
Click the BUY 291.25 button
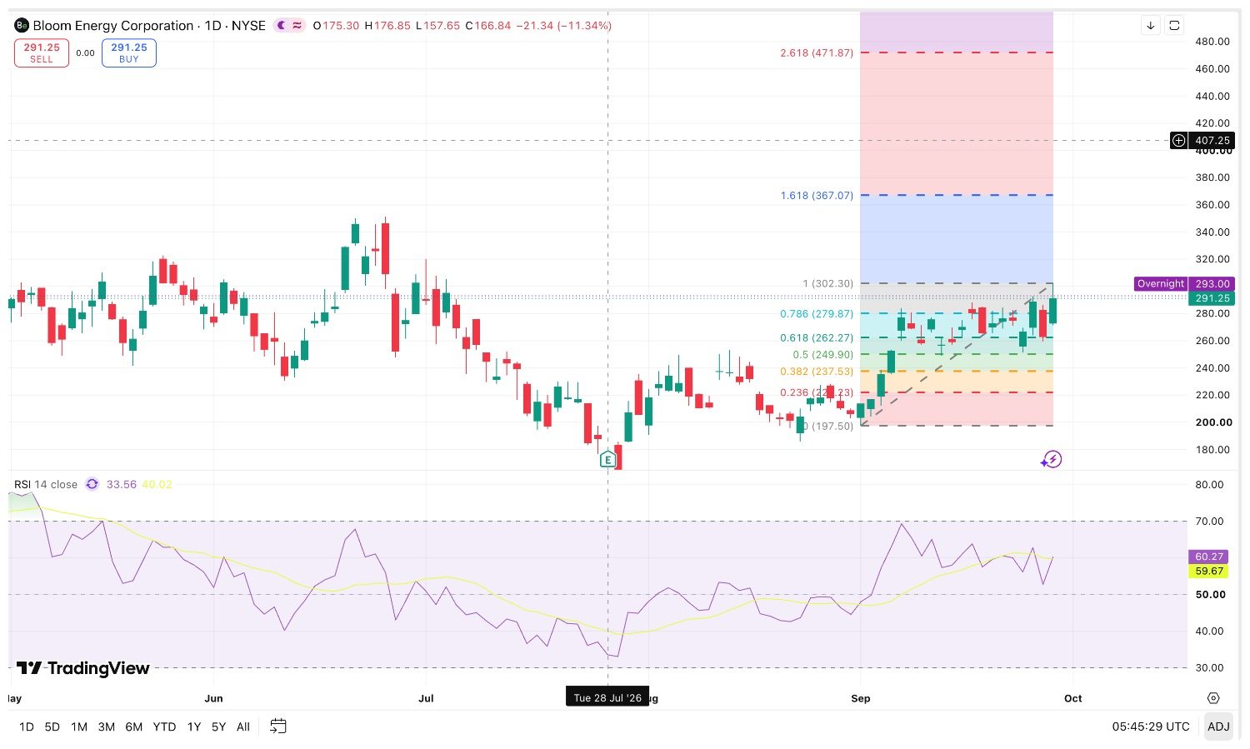129,53
